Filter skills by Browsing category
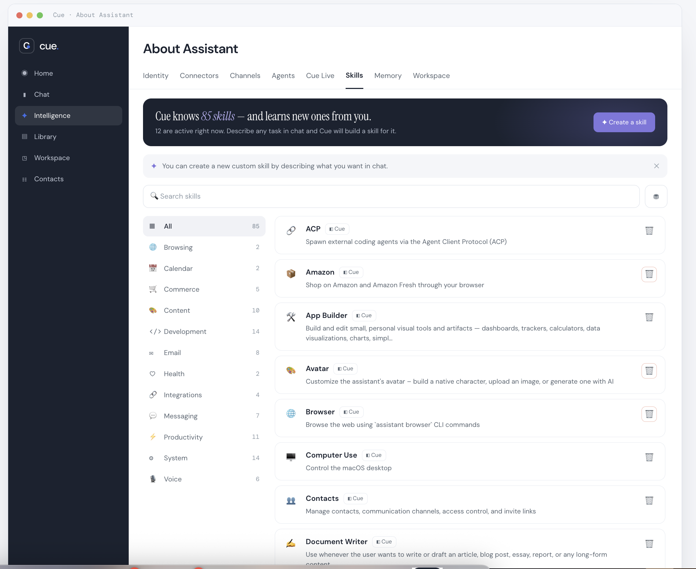696x569 pixels. click(204, 247)
